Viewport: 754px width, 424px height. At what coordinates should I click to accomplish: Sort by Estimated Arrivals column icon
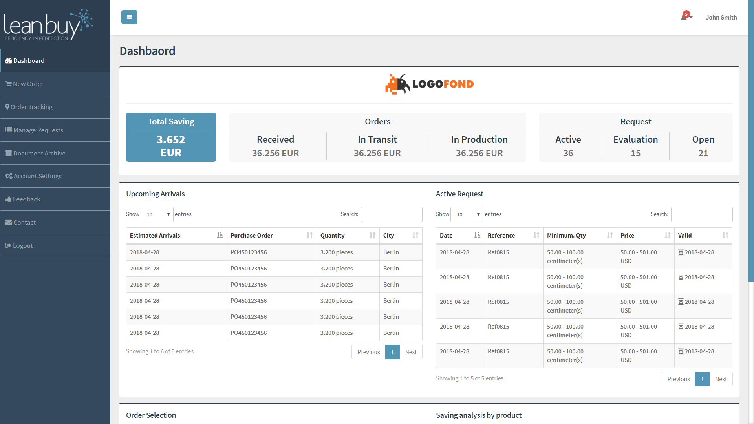tap(220, 235)
